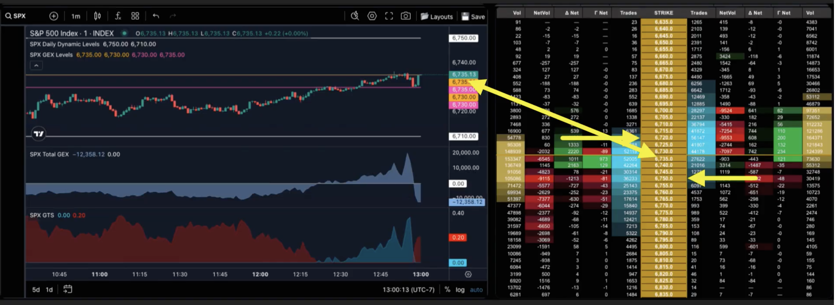Open the 1m interval selector
836x305 pixels.
(76, 16)
